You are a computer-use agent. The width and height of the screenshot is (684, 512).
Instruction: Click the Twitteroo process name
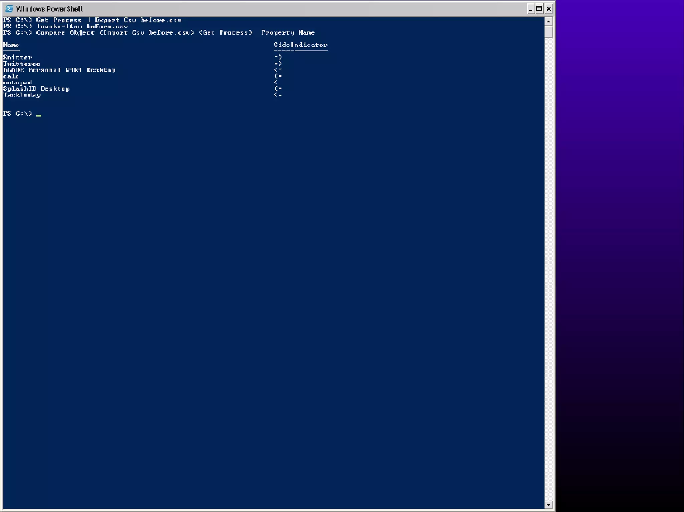pos(22,64)
